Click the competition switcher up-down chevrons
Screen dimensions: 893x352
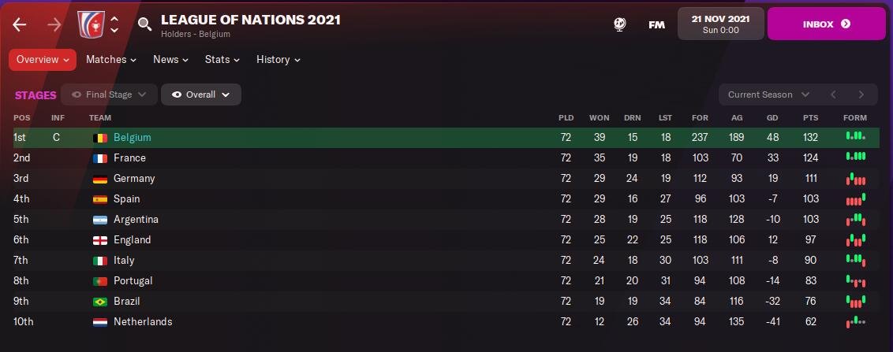point(114,24)
